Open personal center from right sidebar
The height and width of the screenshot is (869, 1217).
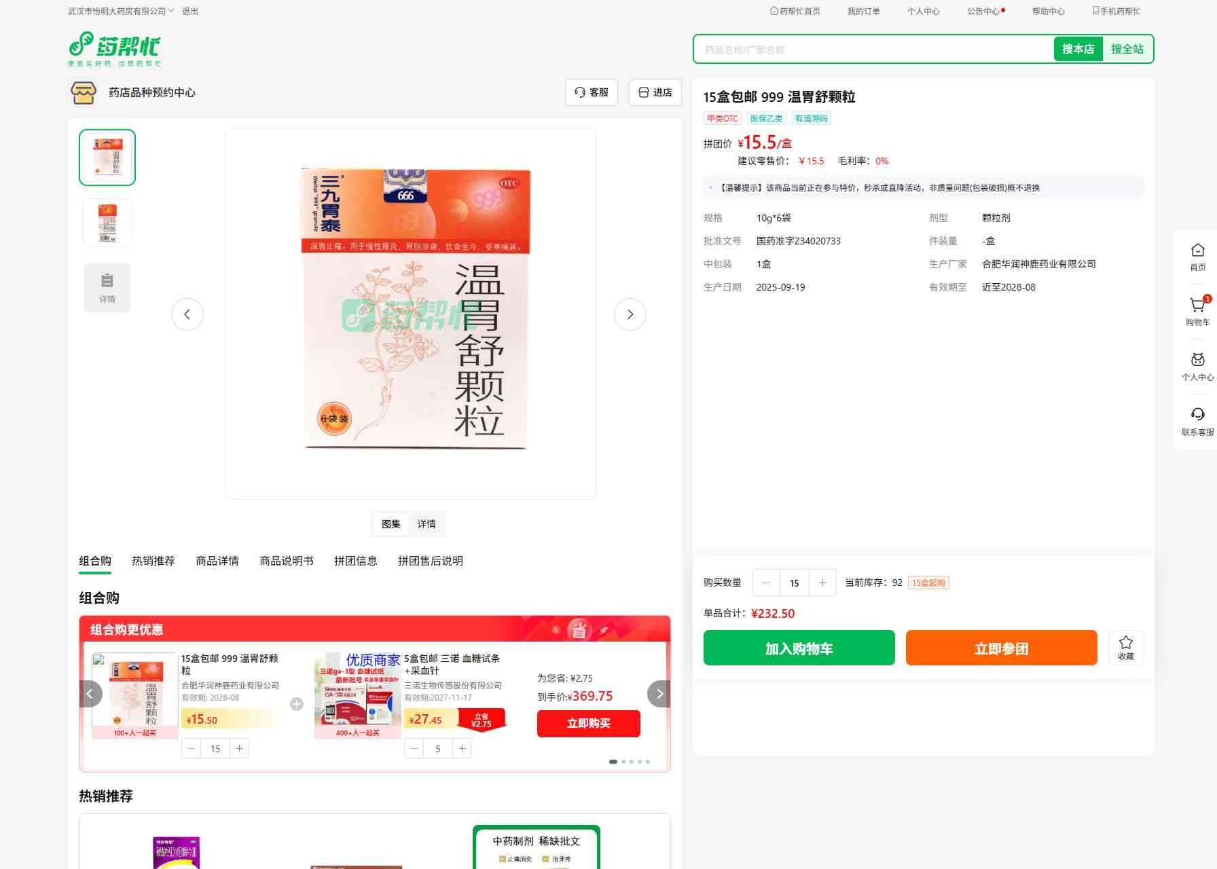[x=1197, y=366]
